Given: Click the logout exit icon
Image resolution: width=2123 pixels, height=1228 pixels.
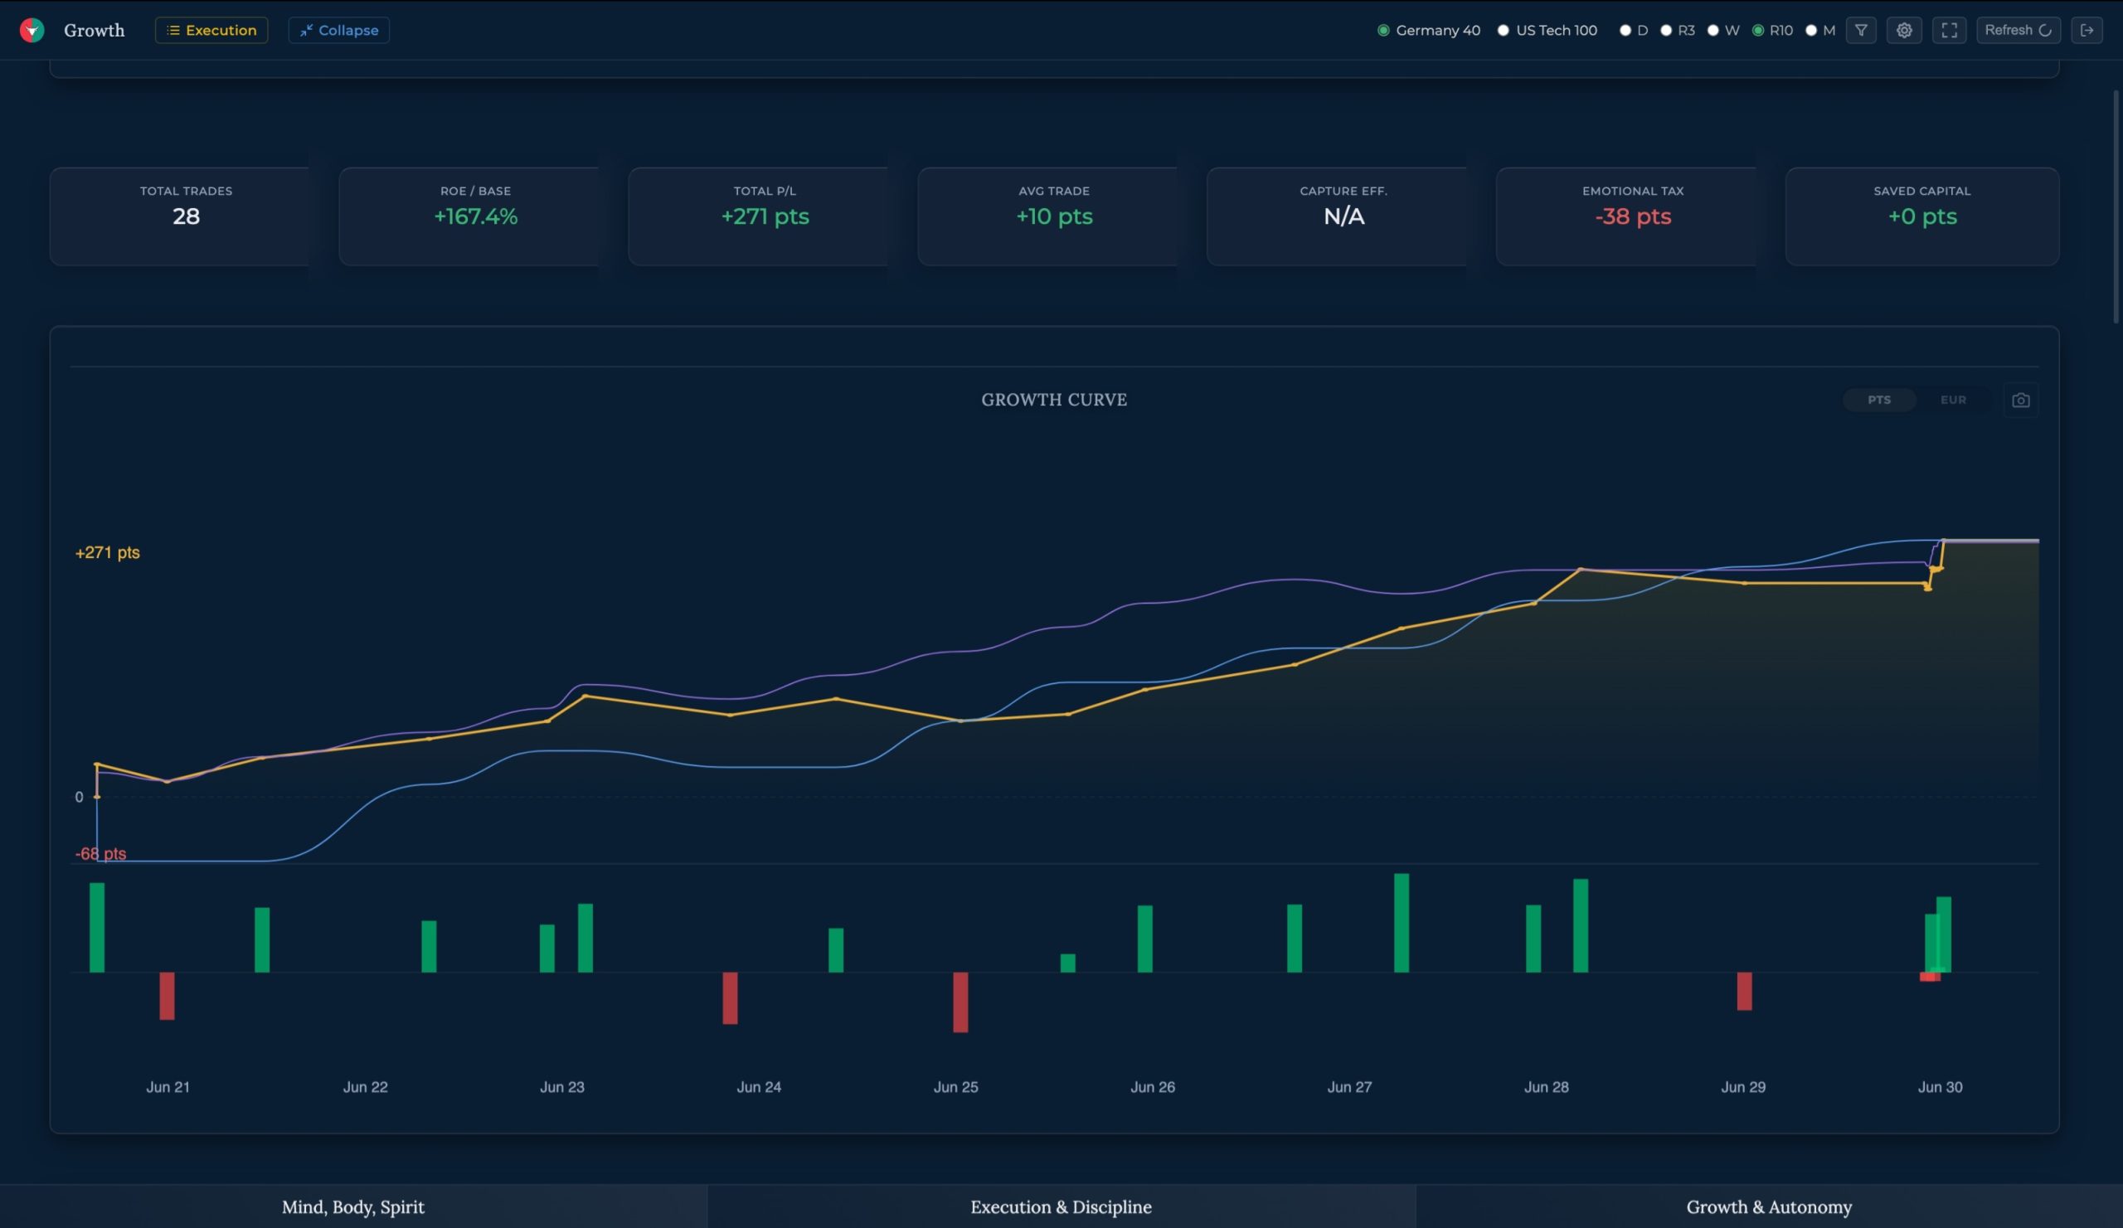Looking at the screenshot, I should [2087, 31].
